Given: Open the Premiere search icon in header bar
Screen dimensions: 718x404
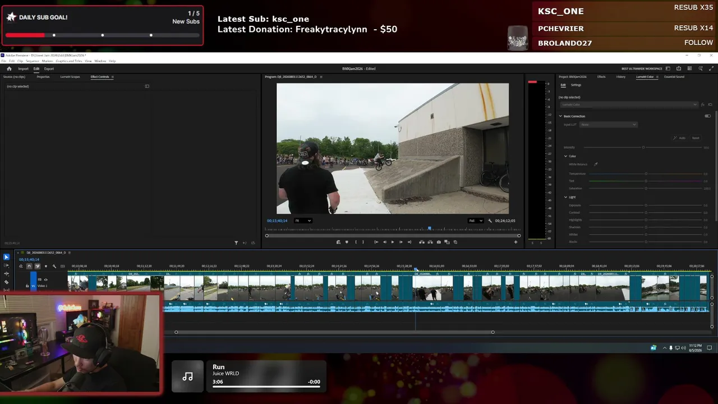Looking at the screenshot, I should [x=701, y=68].
